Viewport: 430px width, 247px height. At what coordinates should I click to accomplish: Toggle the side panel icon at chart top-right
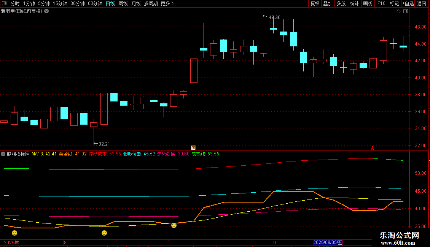(x=406, y=11)
